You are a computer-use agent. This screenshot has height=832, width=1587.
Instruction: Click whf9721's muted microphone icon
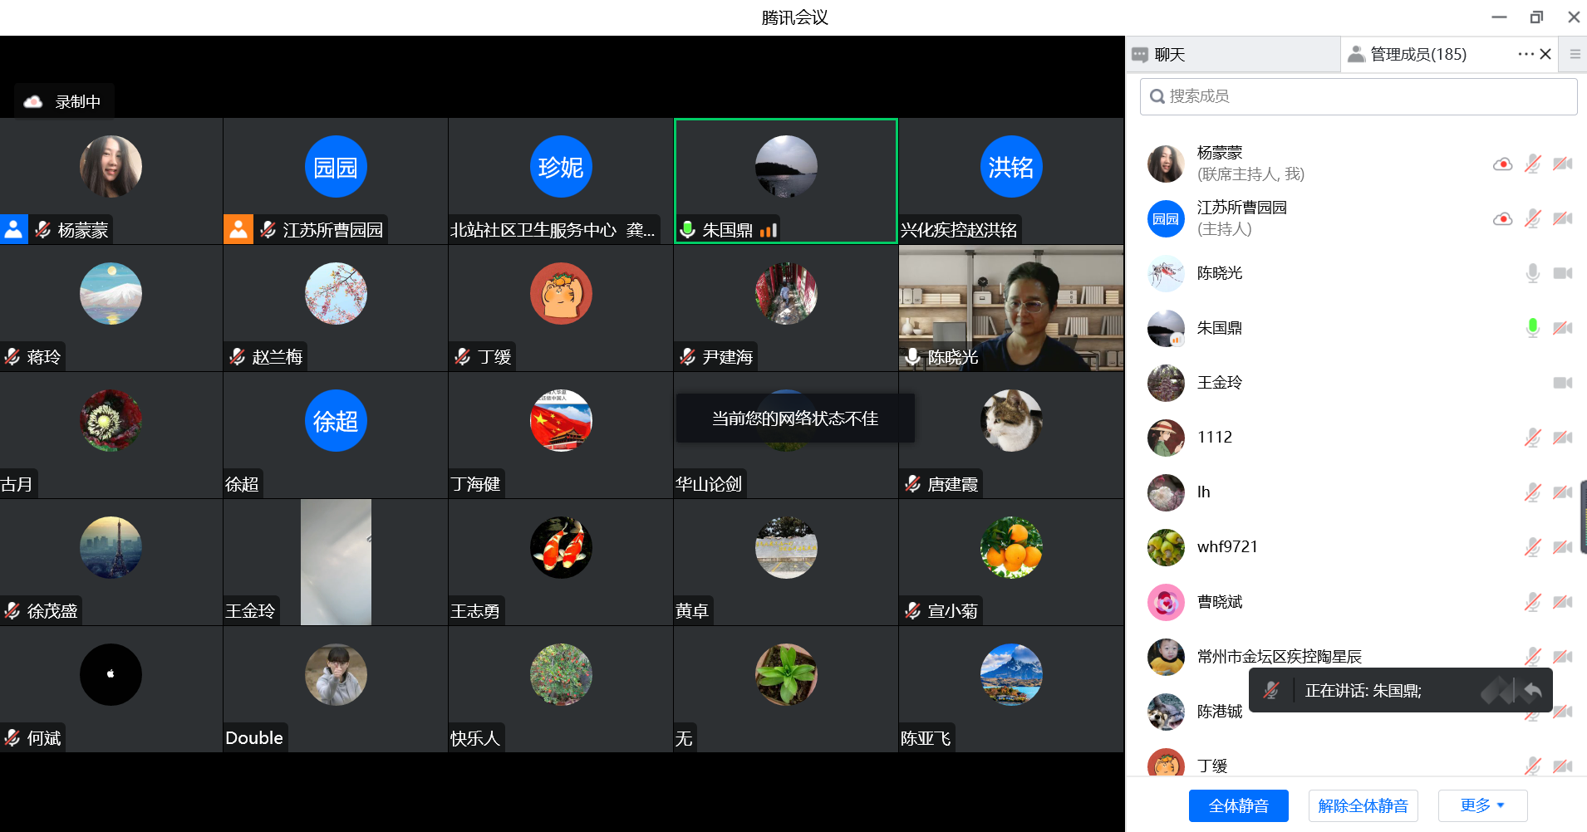1533,547
